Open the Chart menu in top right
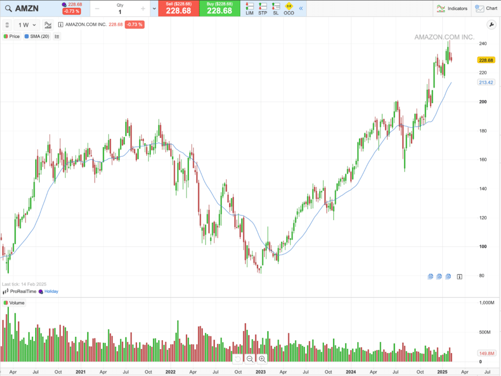Viewport: 501px width, 376px height. click(486, 9)
